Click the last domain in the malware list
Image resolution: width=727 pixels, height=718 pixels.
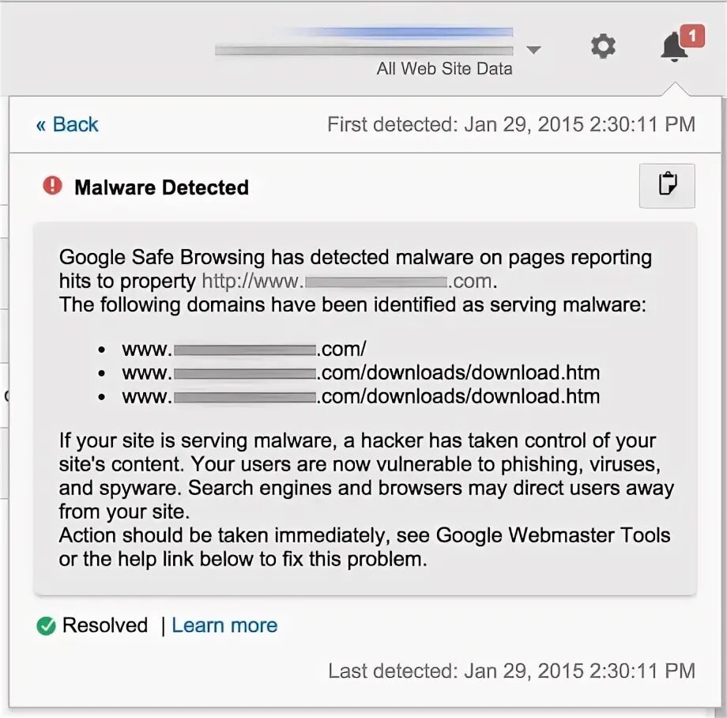[360, 396]
